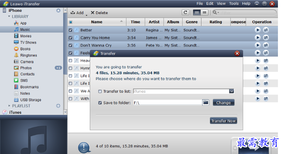282x154 pixels.
Task: Sort by Album column header
Action: pyautogui.click(x=173, y=22)
